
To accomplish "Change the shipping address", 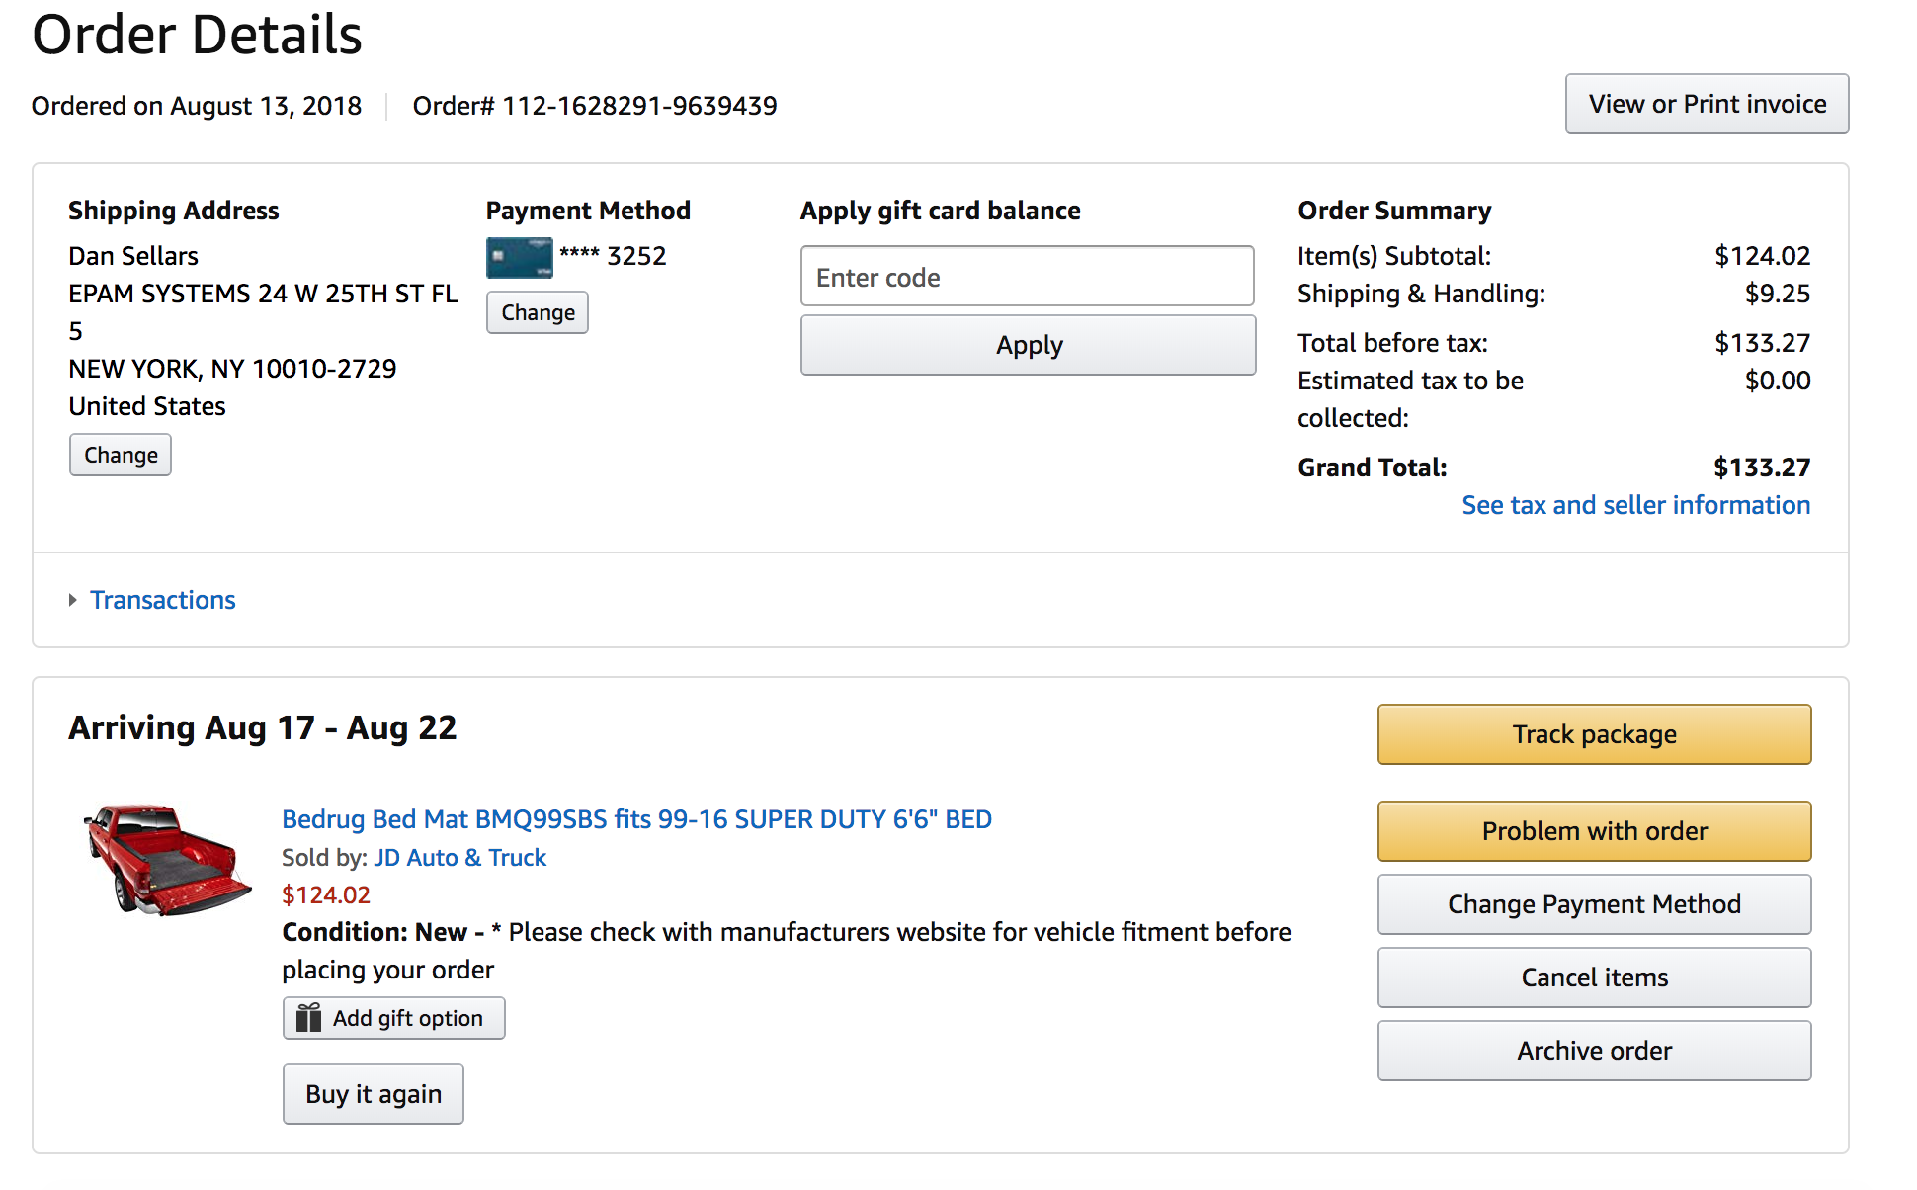I will click(x=121, y=455).
